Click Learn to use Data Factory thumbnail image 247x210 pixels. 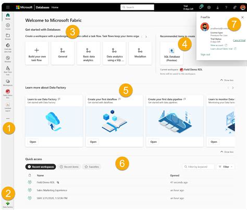coord(54,121)
